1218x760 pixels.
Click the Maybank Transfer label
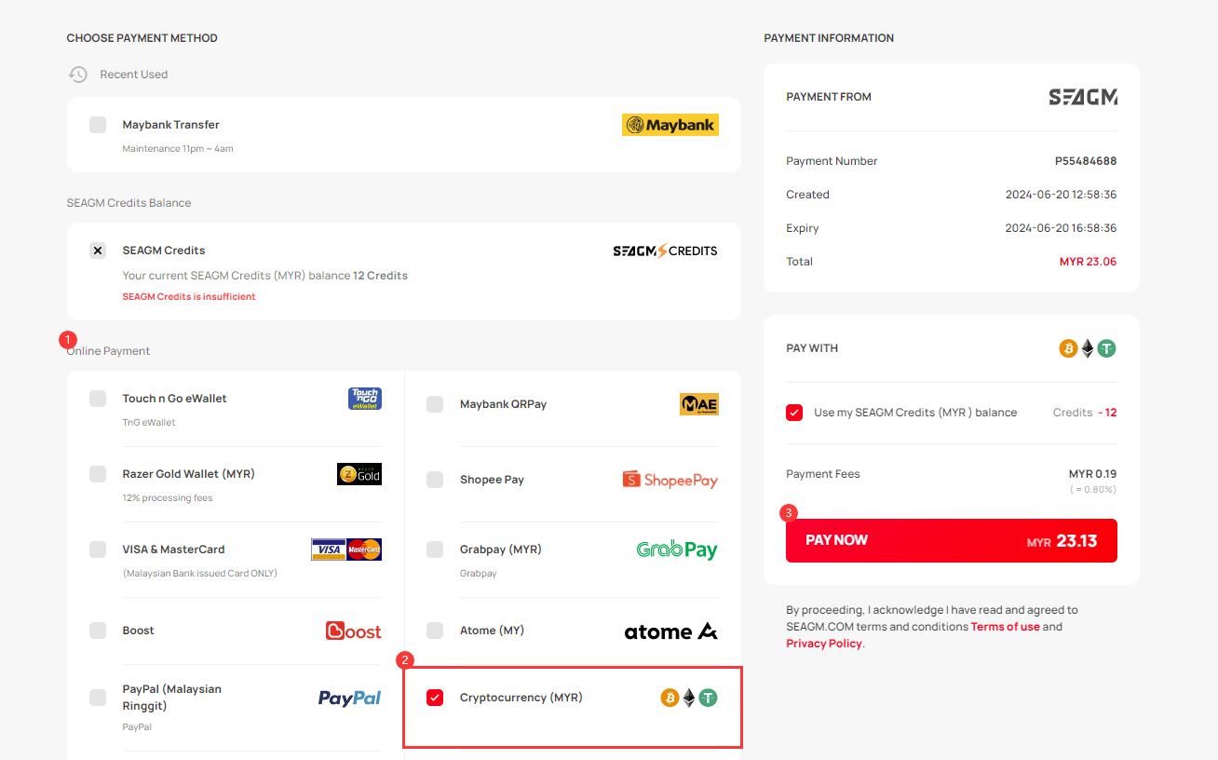tap(171, 125)
